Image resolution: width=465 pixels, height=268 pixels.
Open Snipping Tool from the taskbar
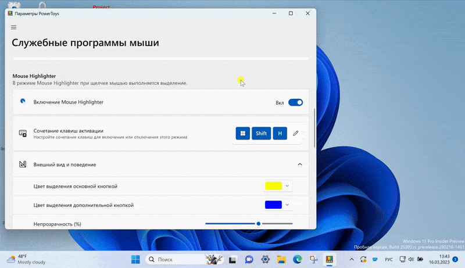pyautogui.click(x=313, y=259)
